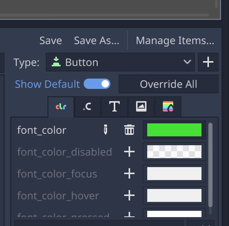Open the green font_color swatch
Viewport: 229px width, 226px height.
[174, 130]
